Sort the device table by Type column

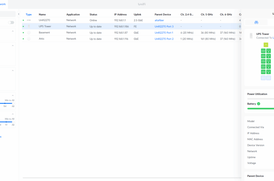pos(28,14)
